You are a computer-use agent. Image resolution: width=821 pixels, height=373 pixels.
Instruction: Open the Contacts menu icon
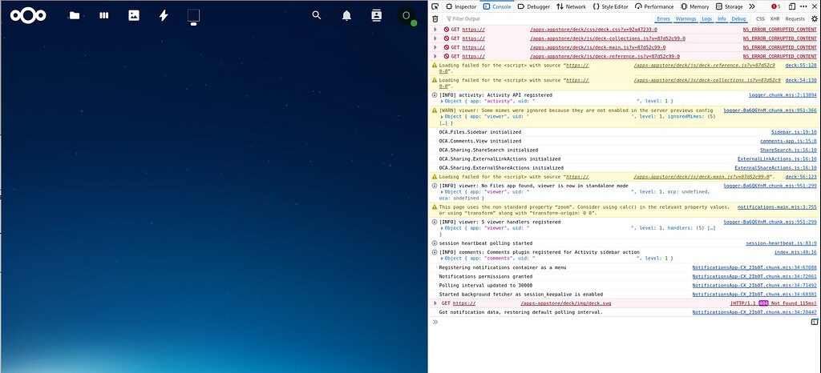point(376,15)
